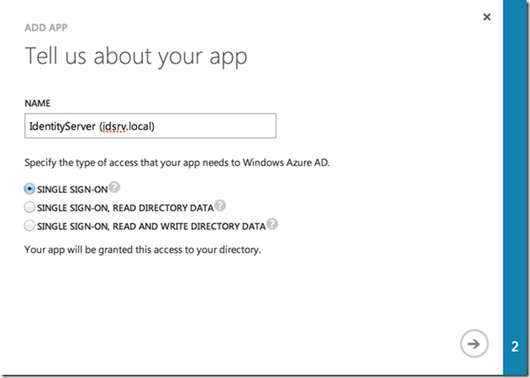Show help for Read and Write Directory Data
The height and width of the screenshot is (378, 530).
(x=272, y=224)
